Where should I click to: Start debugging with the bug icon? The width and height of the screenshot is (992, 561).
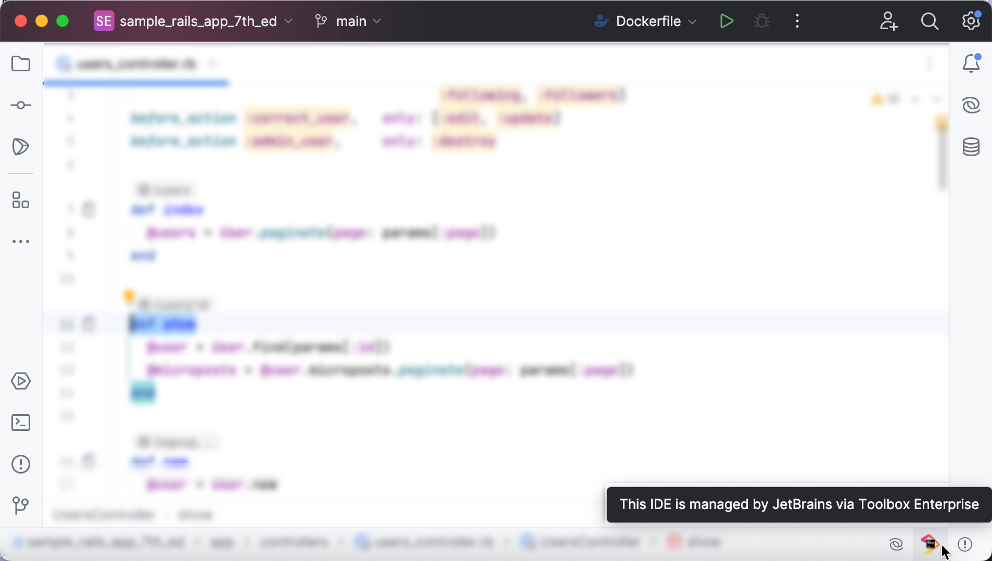point(761,21)
